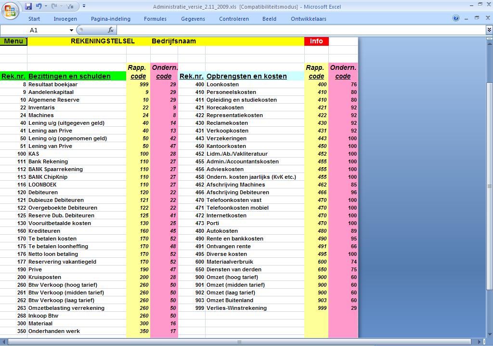This screenshot has width=493, height=346.
Task: Open the Undo history dropdown arrow
Action: pyautogui.click(x=45, y=7)
